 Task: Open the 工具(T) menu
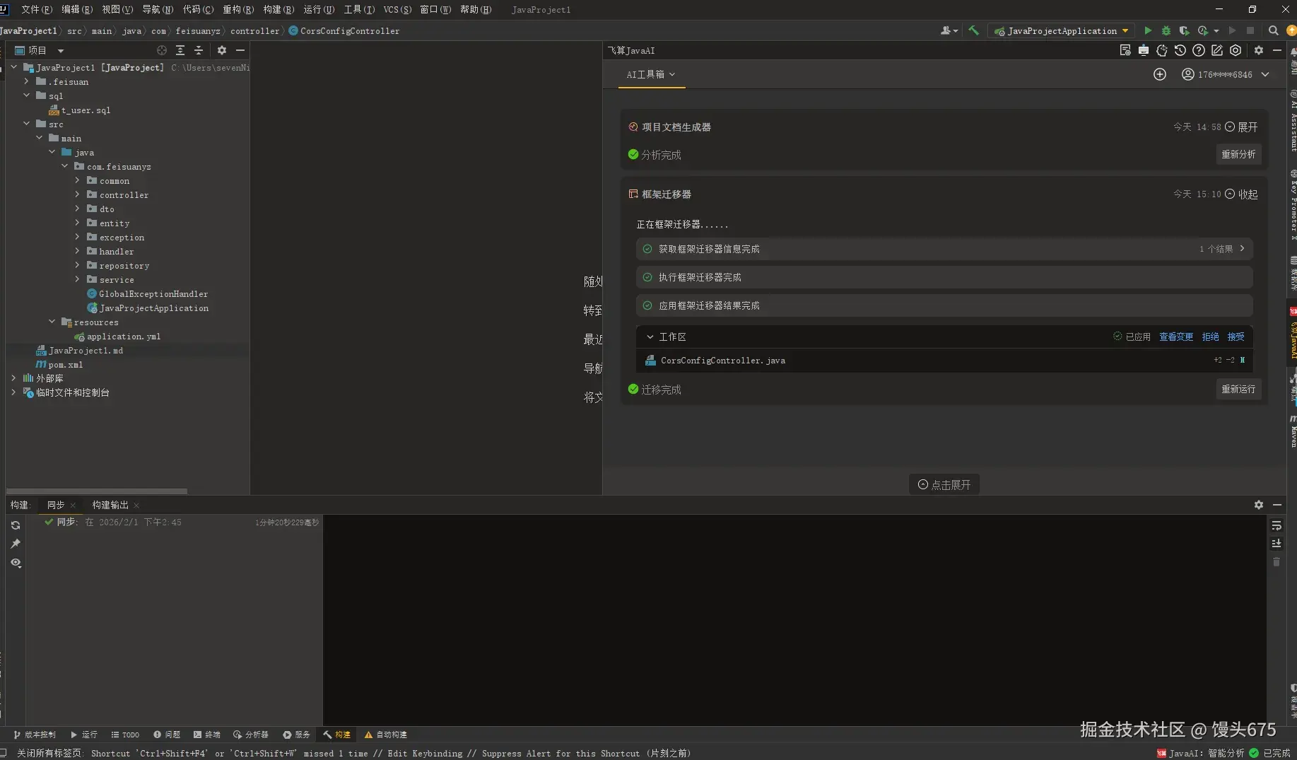click(x=359, y=9)
